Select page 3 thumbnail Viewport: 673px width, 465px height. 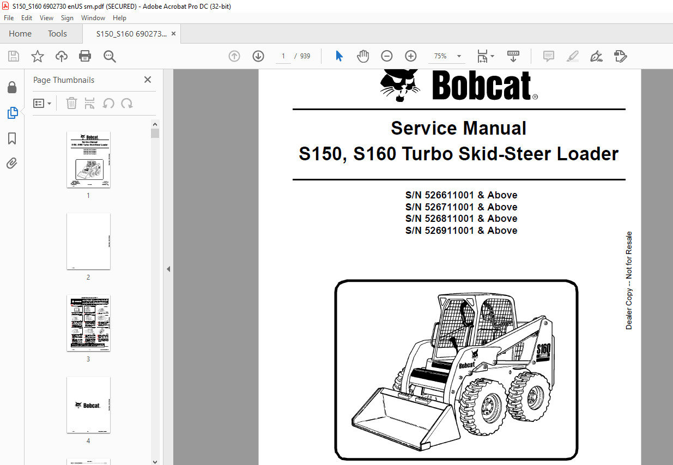(x=88, y=323)
